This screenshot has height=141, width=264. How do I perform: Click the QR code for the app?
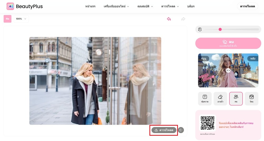tap(208, 123)
